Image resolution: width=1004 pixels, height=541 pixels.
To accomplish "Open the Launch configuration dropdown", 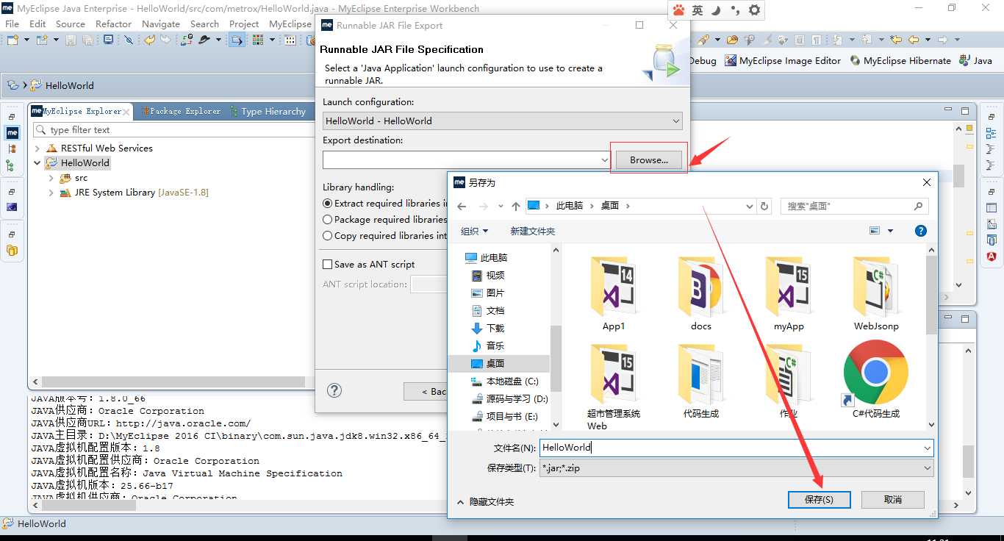I will click(503, 121).
